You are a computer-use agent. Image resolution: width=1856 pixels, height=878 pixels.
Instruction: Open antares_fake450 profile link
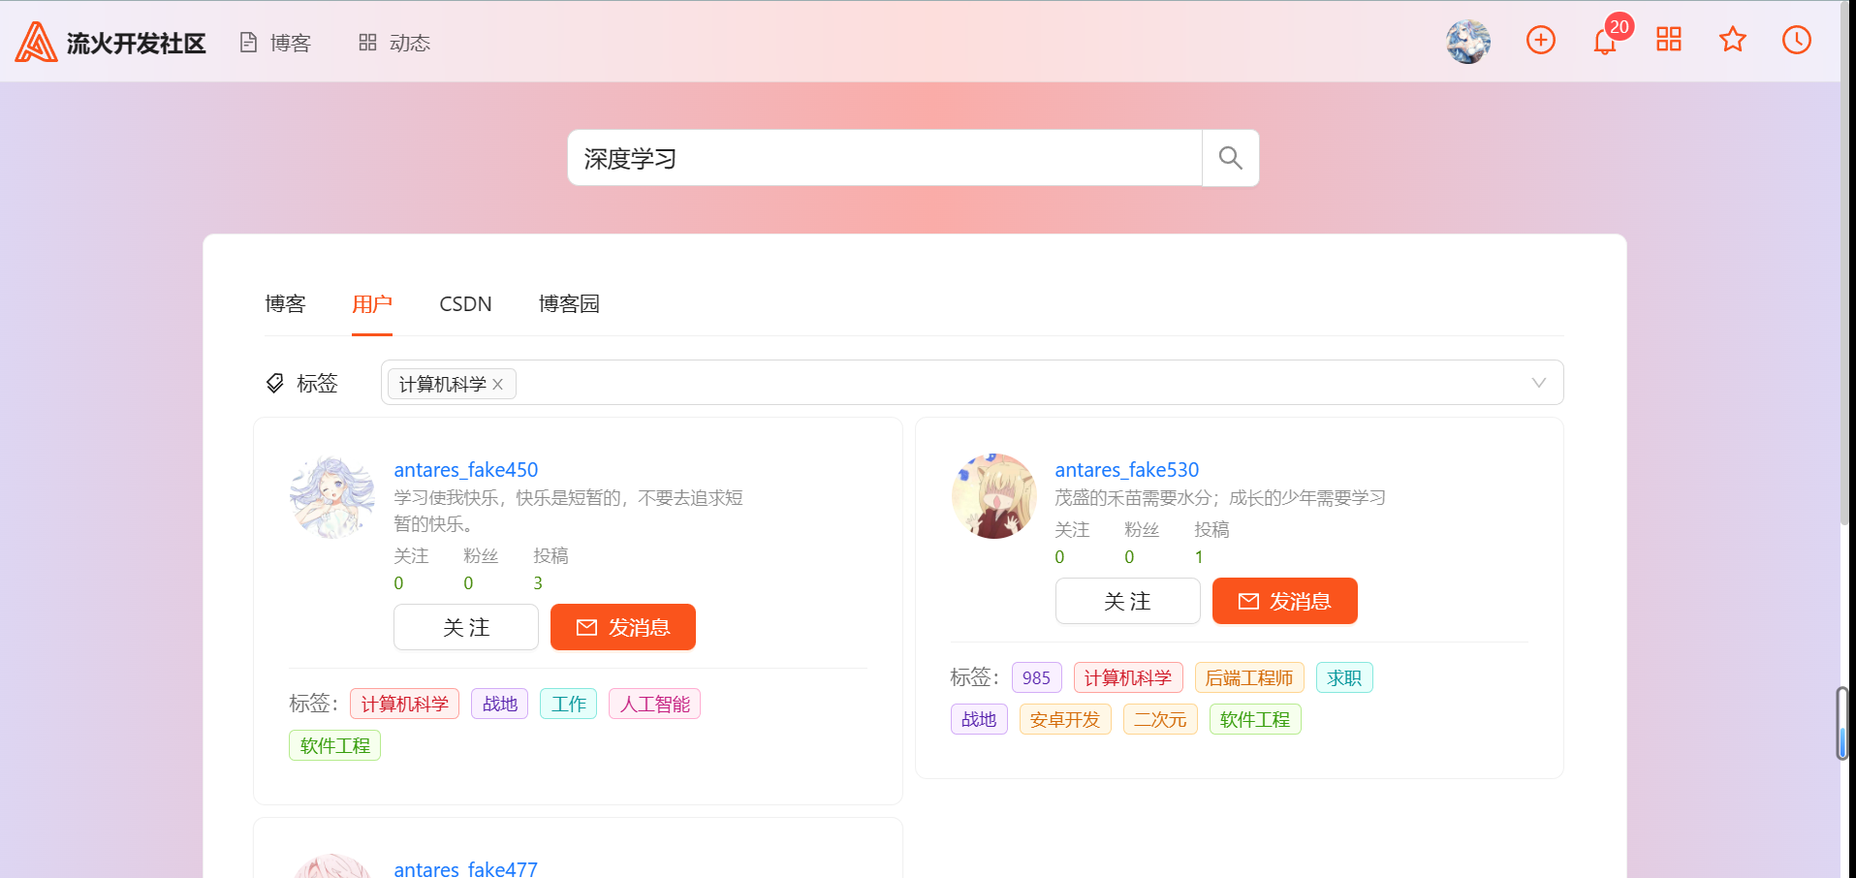pos(466,470)
